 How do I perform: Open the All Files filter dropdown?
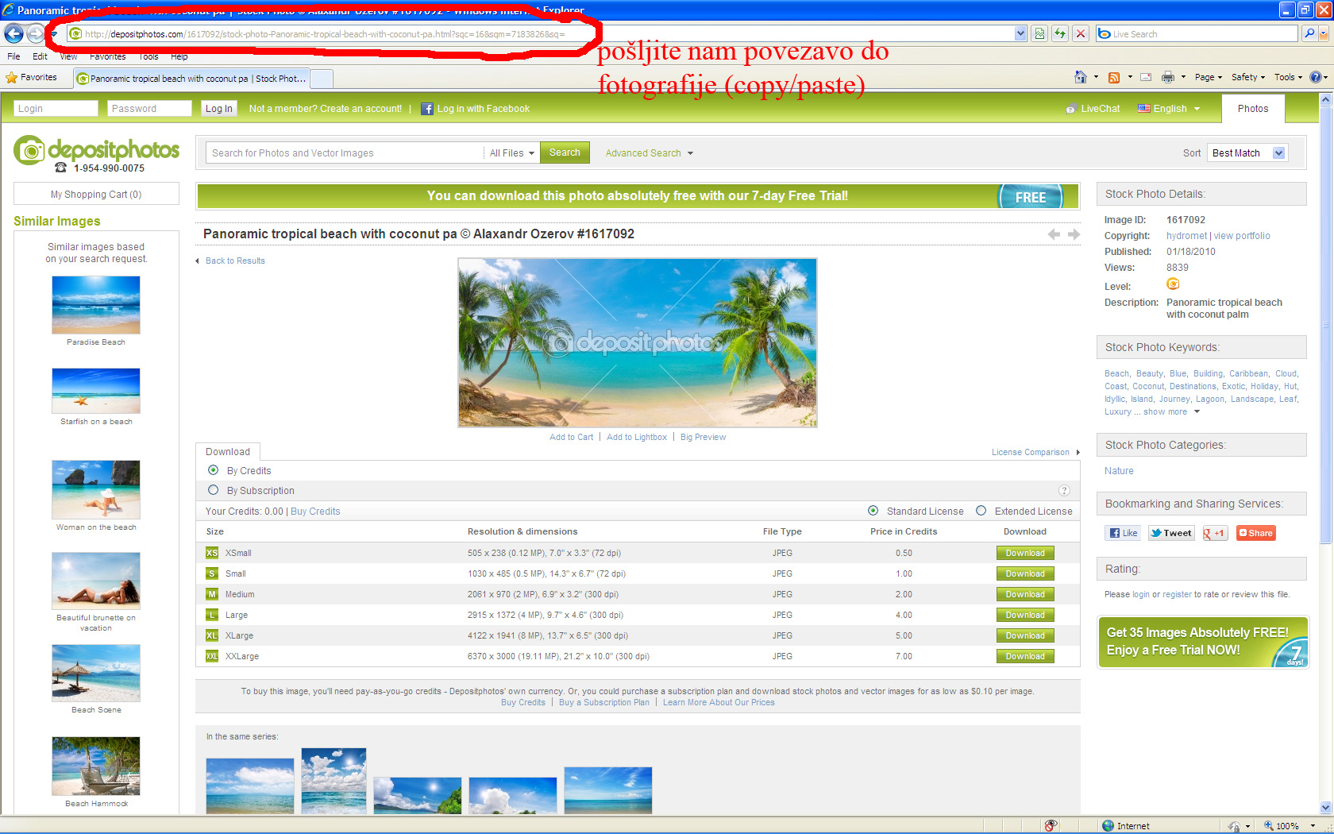(511, 153)
